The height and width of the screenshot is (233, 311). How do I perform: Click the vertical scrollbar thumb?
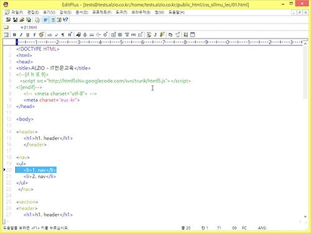click(x=305, y=73)
